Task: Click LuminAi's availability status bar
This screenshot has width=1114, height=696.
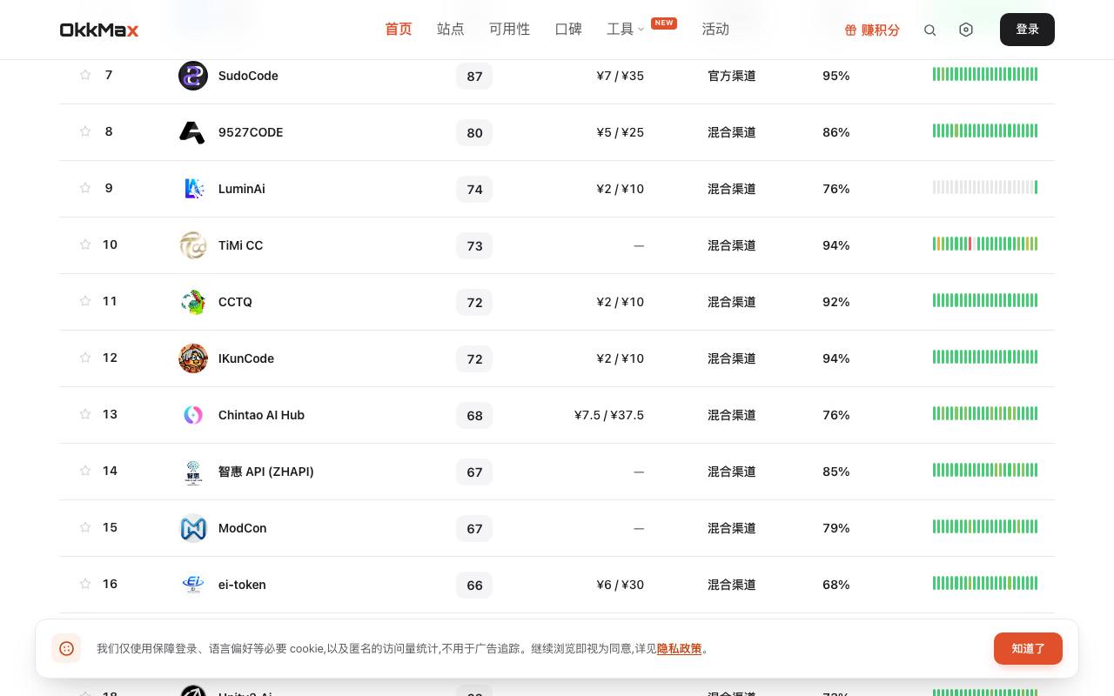Action: [985, 188]
